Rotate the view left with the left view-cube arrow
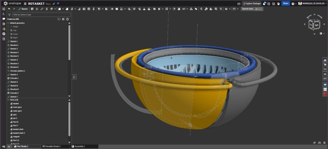 [x=304, y=24]
